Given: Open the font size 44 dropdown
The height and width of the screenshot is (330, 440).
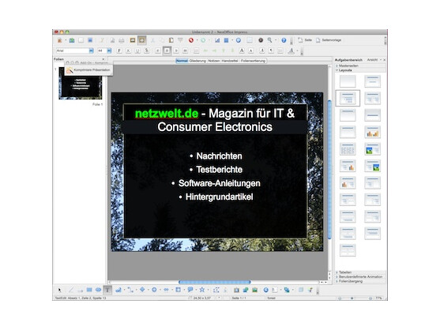Looking at the screenshot, I should coord(109,51).
